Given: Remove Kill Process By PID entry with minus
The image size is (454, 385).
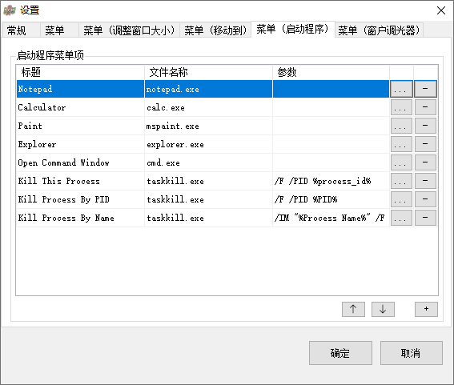Looking at the screenshot, I should coord(425,199).
